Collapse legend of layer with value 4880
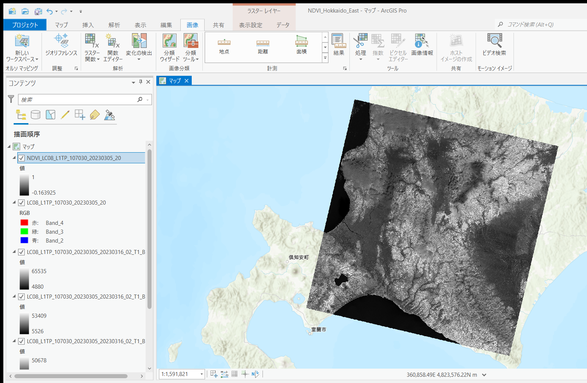The height and width of the screenshot is (383, 587). (x=14, y=252)
